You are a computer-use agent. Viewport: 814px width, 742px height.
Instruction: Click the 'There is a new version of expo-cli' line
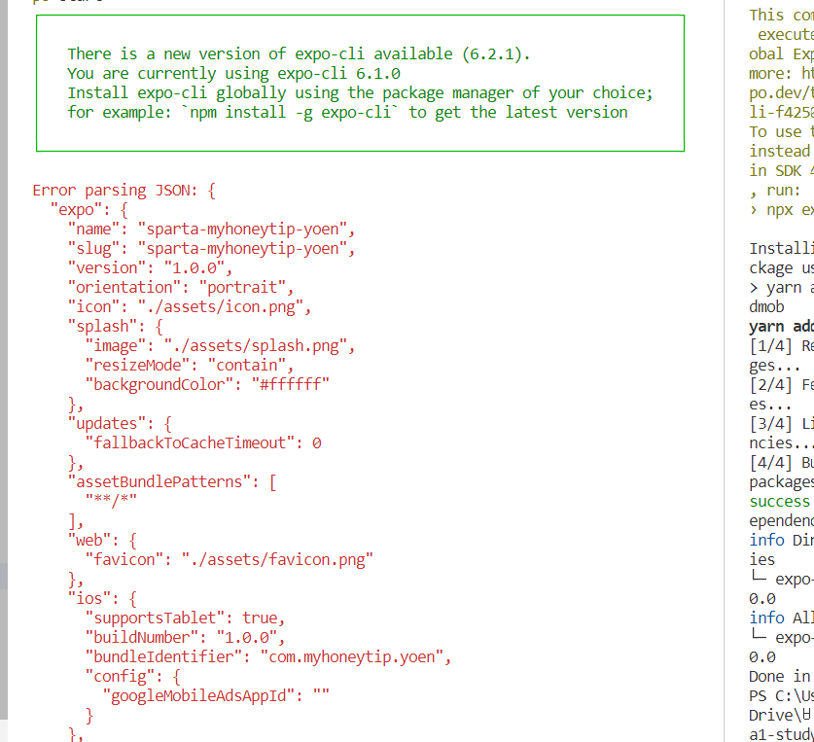pos(299,54)
